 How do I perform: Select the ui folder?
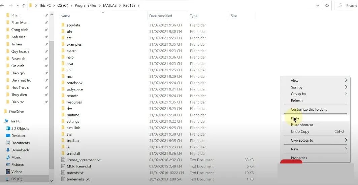tap(68, 147)
